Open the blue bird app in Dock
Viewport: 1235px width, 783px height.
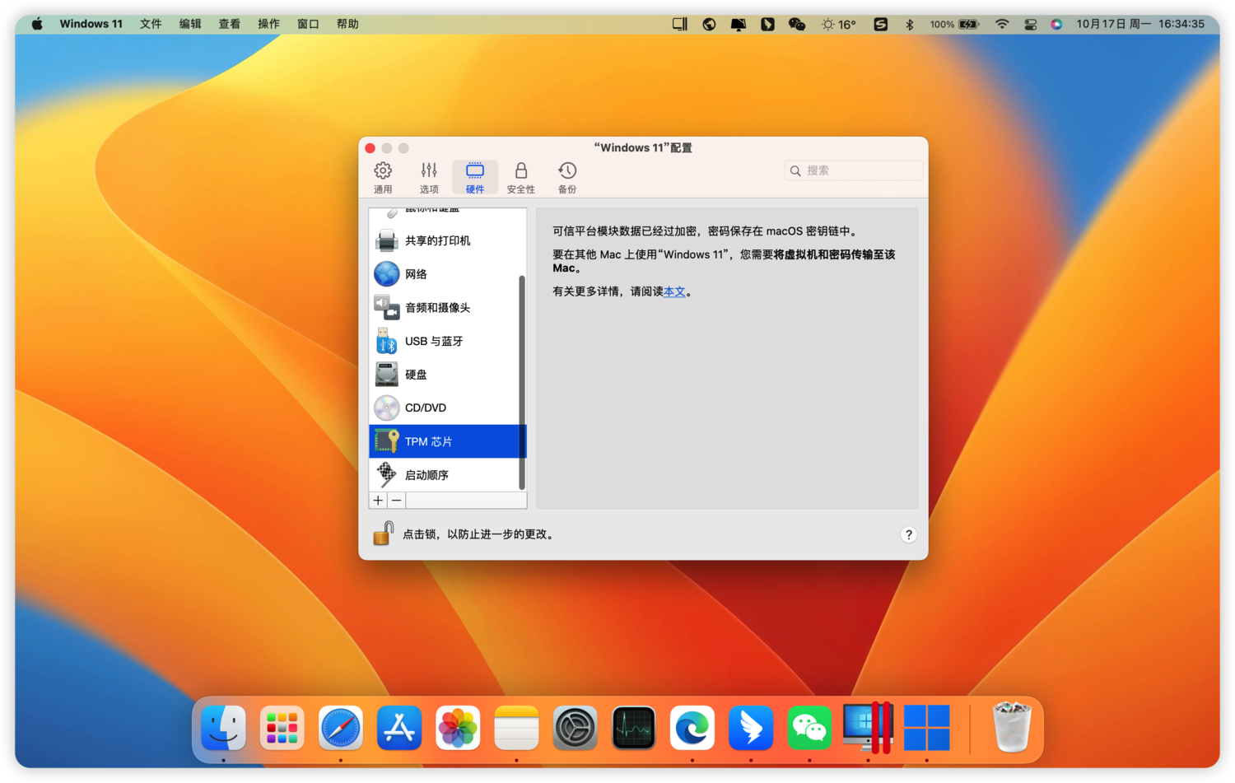[751, 728]
